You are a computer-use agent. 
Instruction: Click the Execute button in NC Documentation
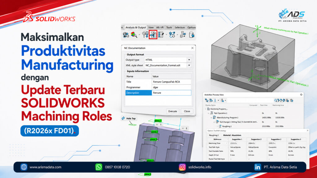coord(173,111)
